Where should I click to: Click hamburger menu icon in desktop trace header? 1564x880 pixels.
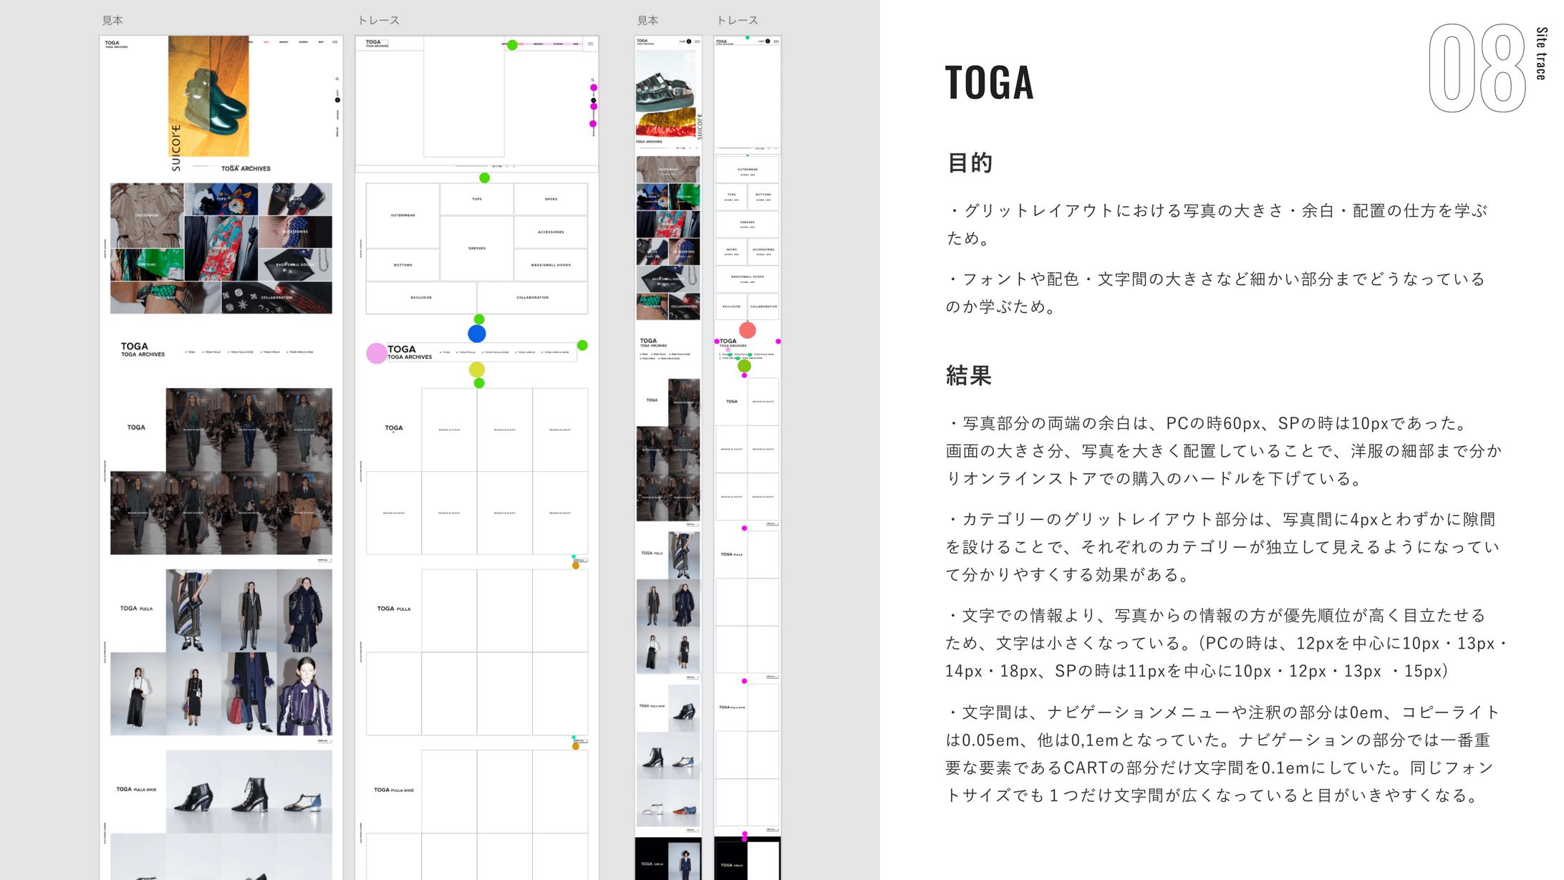pyautogui.click(x=591, y=44)
